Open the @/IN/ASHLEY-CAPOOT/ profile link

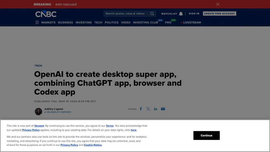click(x=58, y=112)
